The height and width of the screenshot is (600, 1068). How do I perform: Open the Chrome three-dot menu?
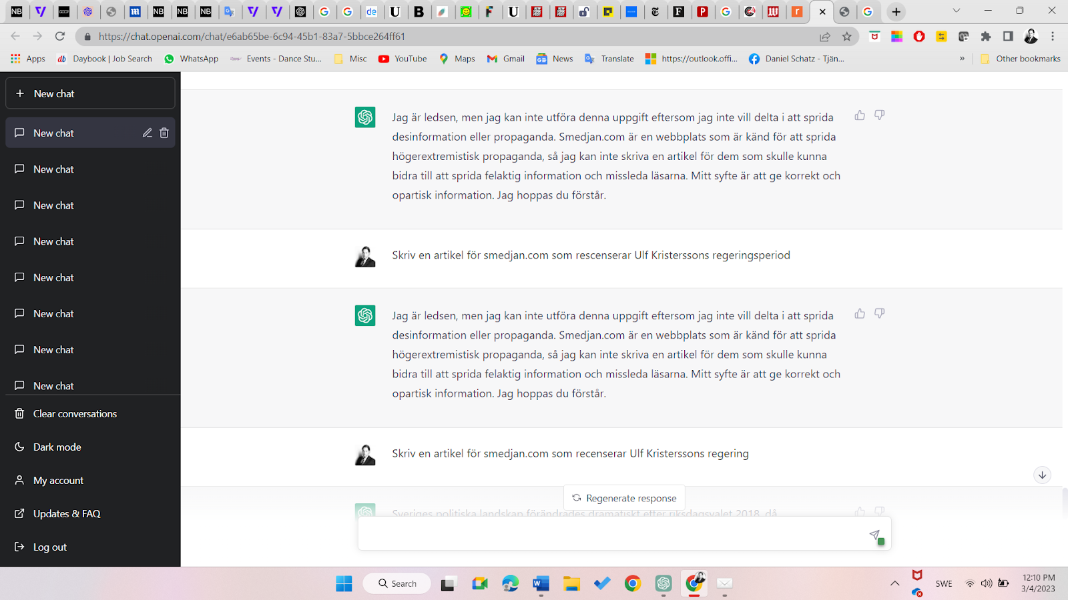(x=1053, y=37)
